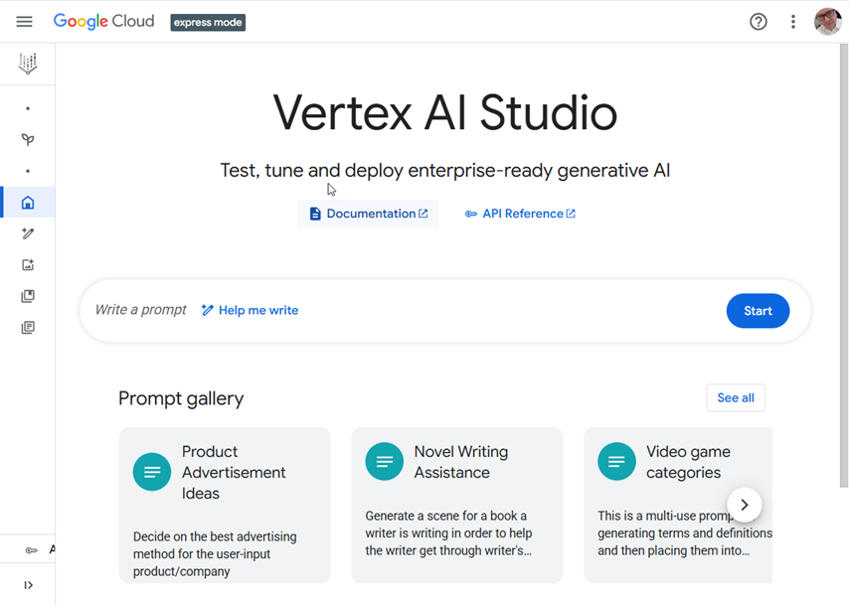Click the API key icon at sidebar bottom
The width and height of the screenshot is (849, 605).
[32, 550]
